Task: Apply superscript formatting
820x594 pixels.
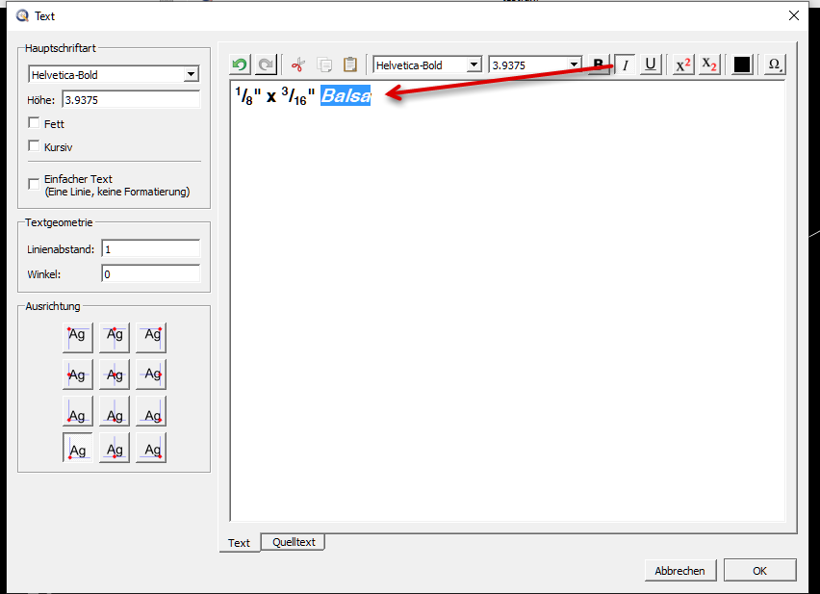Action: click(x=682, y=65)
